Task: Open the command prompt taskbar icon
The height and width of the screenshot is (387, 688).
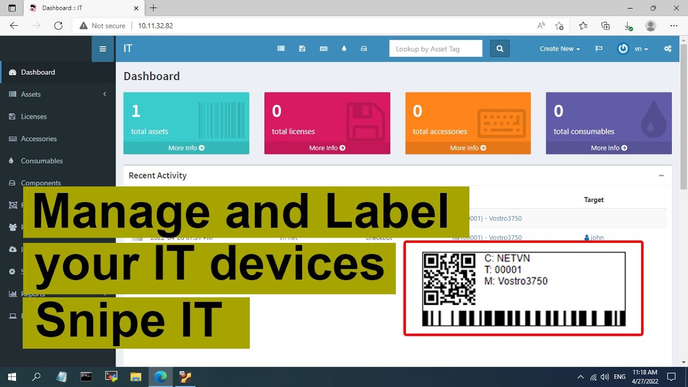Action: coord(86,377)
